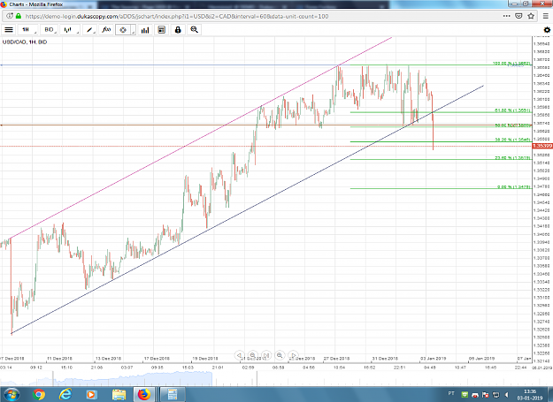Click the zoom out chart button

click(x=252, y=355)
